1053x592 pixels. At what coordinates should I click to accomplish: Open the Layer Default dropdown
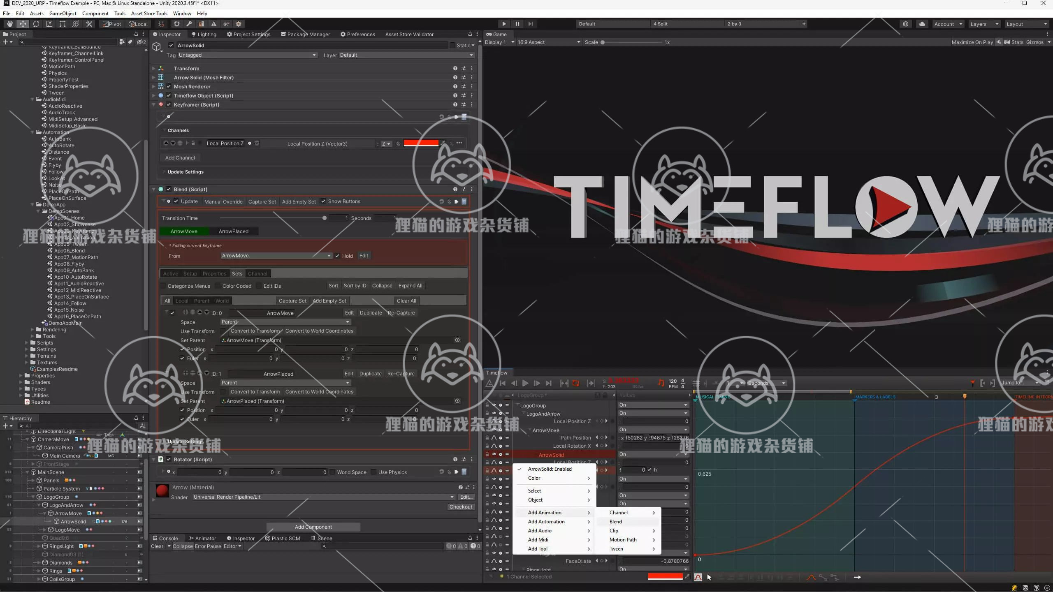(405, 55)
